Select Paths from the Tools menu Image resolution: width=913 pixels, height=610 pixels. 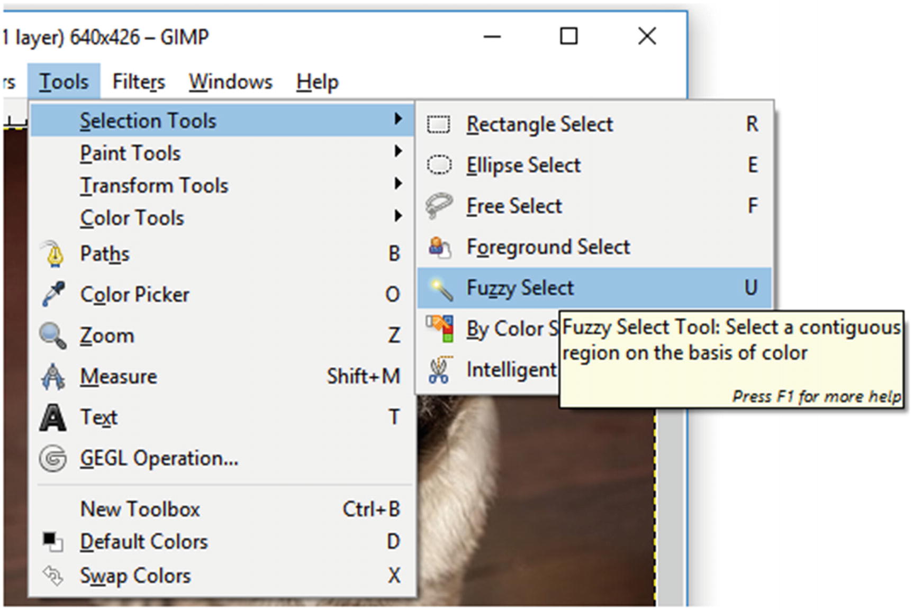click(222, 253)
